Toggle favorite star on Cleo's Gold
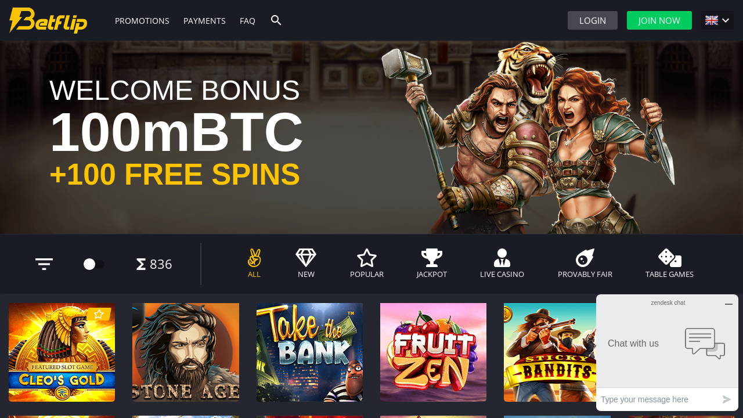This screenshot has width=743, height=418. coord(99,314)
